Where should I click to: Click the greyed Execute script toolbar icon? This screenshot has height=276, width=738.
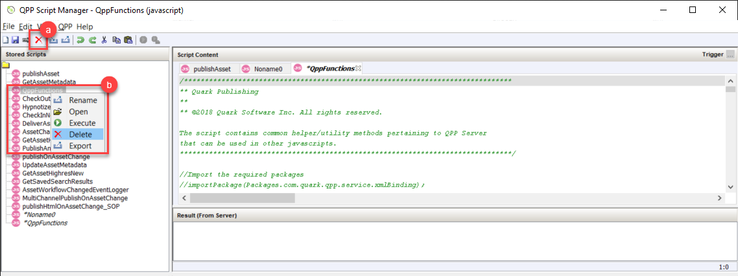click(143, 40)
